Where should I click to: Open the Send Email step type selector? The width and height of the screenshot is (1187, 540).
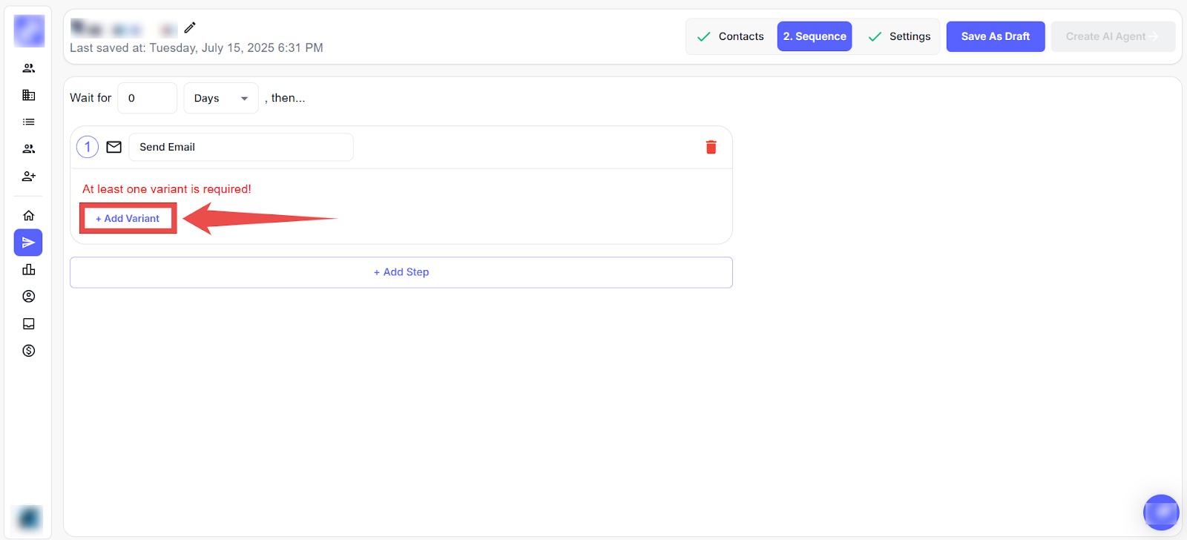pos(240,147)
